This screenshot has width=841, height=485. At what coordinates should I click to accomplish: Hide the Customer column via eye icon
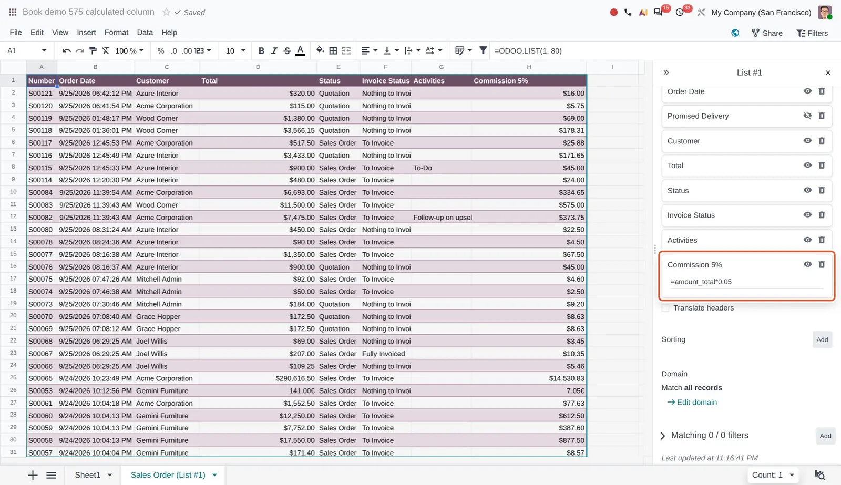click(807, 140)
